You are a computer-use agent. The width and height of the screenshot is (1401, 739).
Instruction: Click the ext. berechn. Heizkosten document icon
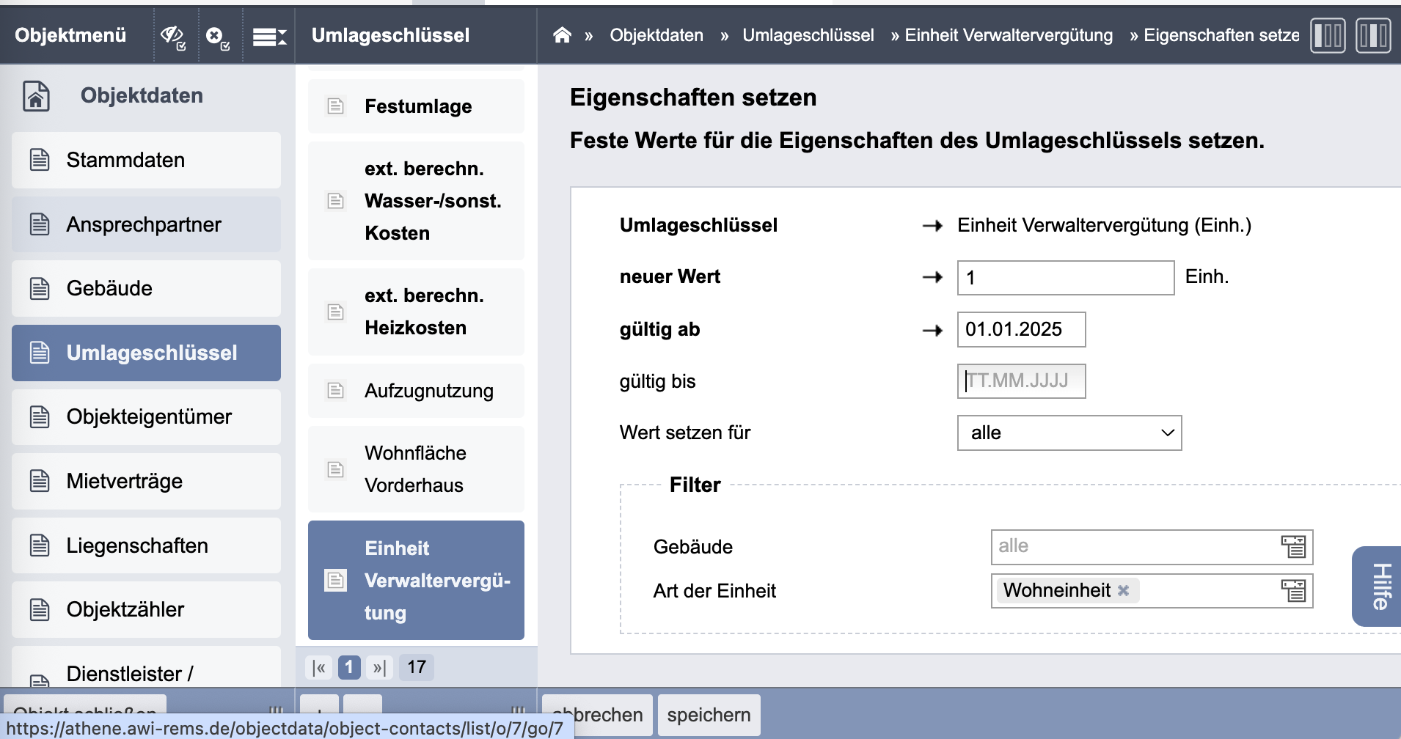coord(335,312)
